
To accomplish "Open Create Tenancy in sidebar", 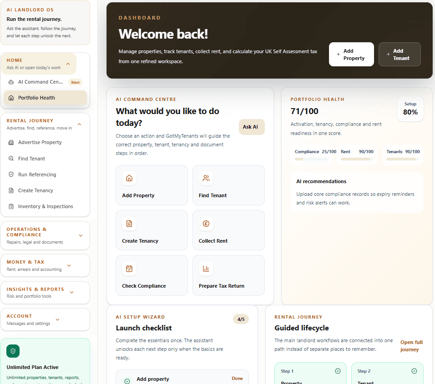I will (45, 190).
